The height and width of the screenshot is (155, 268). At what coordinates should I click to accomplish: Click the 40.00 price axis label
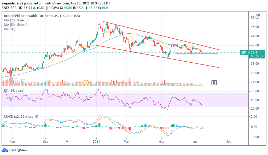[255, 45]
